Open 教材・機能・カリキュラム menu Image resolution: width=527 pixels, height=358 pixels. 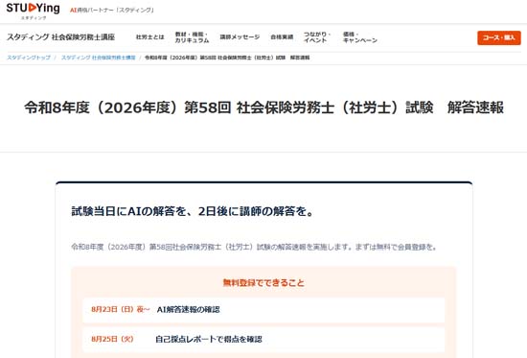click(192, 37)
